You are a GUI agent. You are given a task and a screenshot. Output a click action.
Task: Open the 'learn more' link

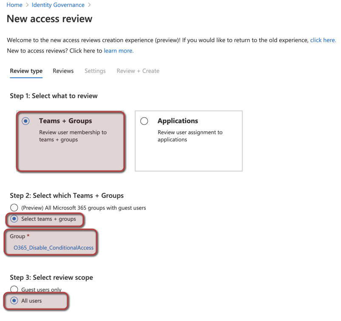(119, 51)
